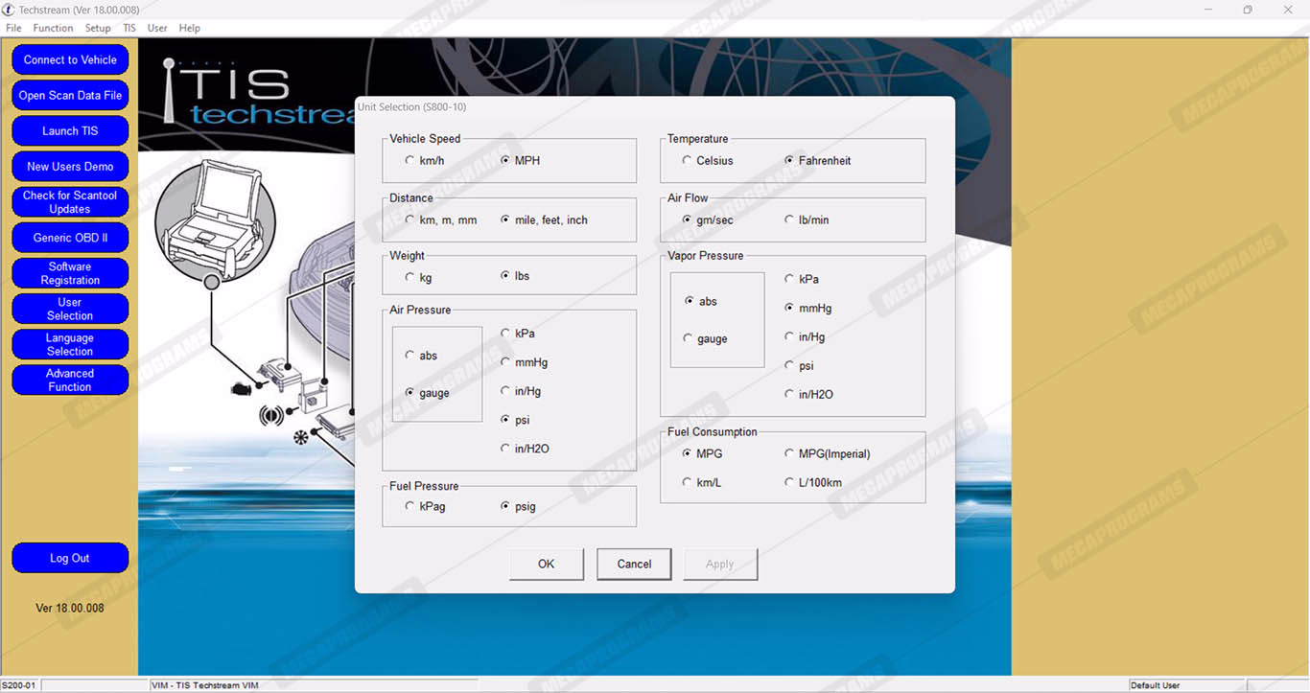1310x693 pixels.
Task: Click the Connect to Vehicle button
Action: click(70, 59)
